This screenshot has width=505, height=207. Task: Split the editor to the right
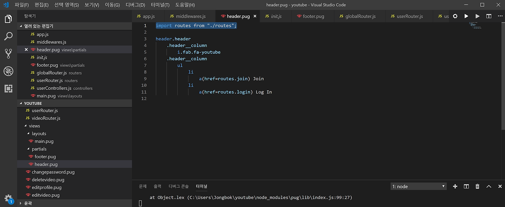pyautogui.click(x=489, y=16)
